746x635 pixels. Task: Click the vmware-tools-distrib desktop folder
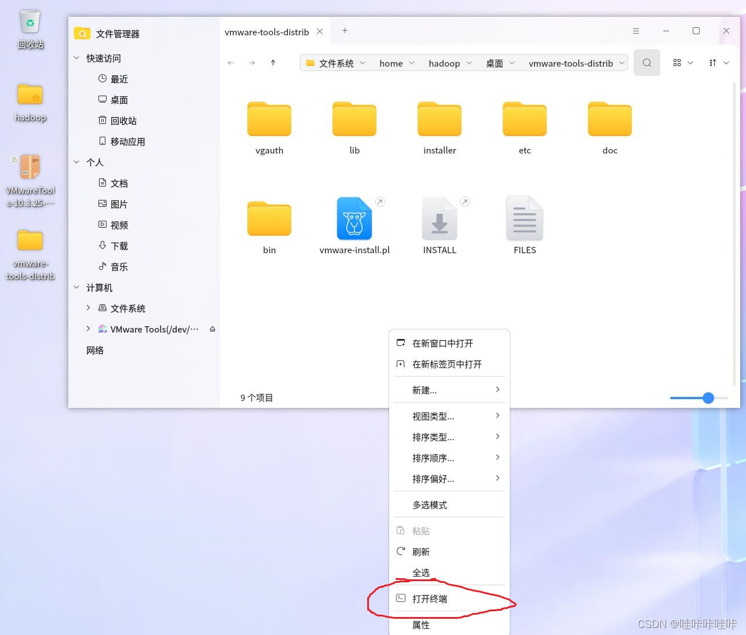[30, 255]
